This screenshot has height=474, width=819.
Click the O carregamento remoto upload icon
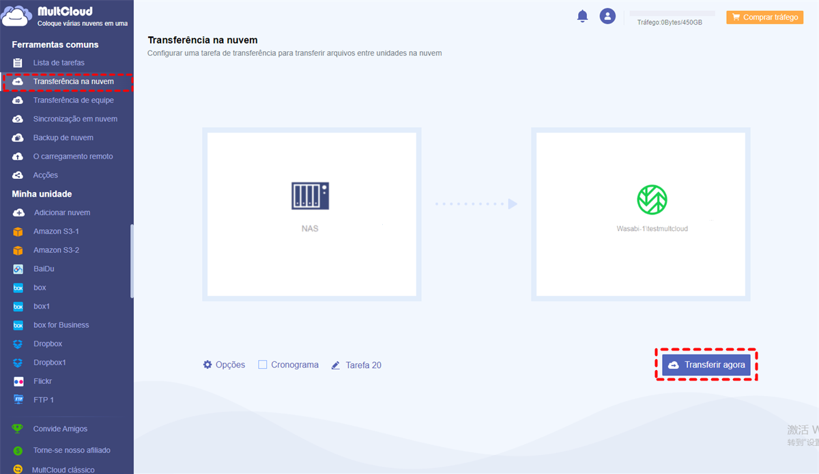[x=18, y=156]
